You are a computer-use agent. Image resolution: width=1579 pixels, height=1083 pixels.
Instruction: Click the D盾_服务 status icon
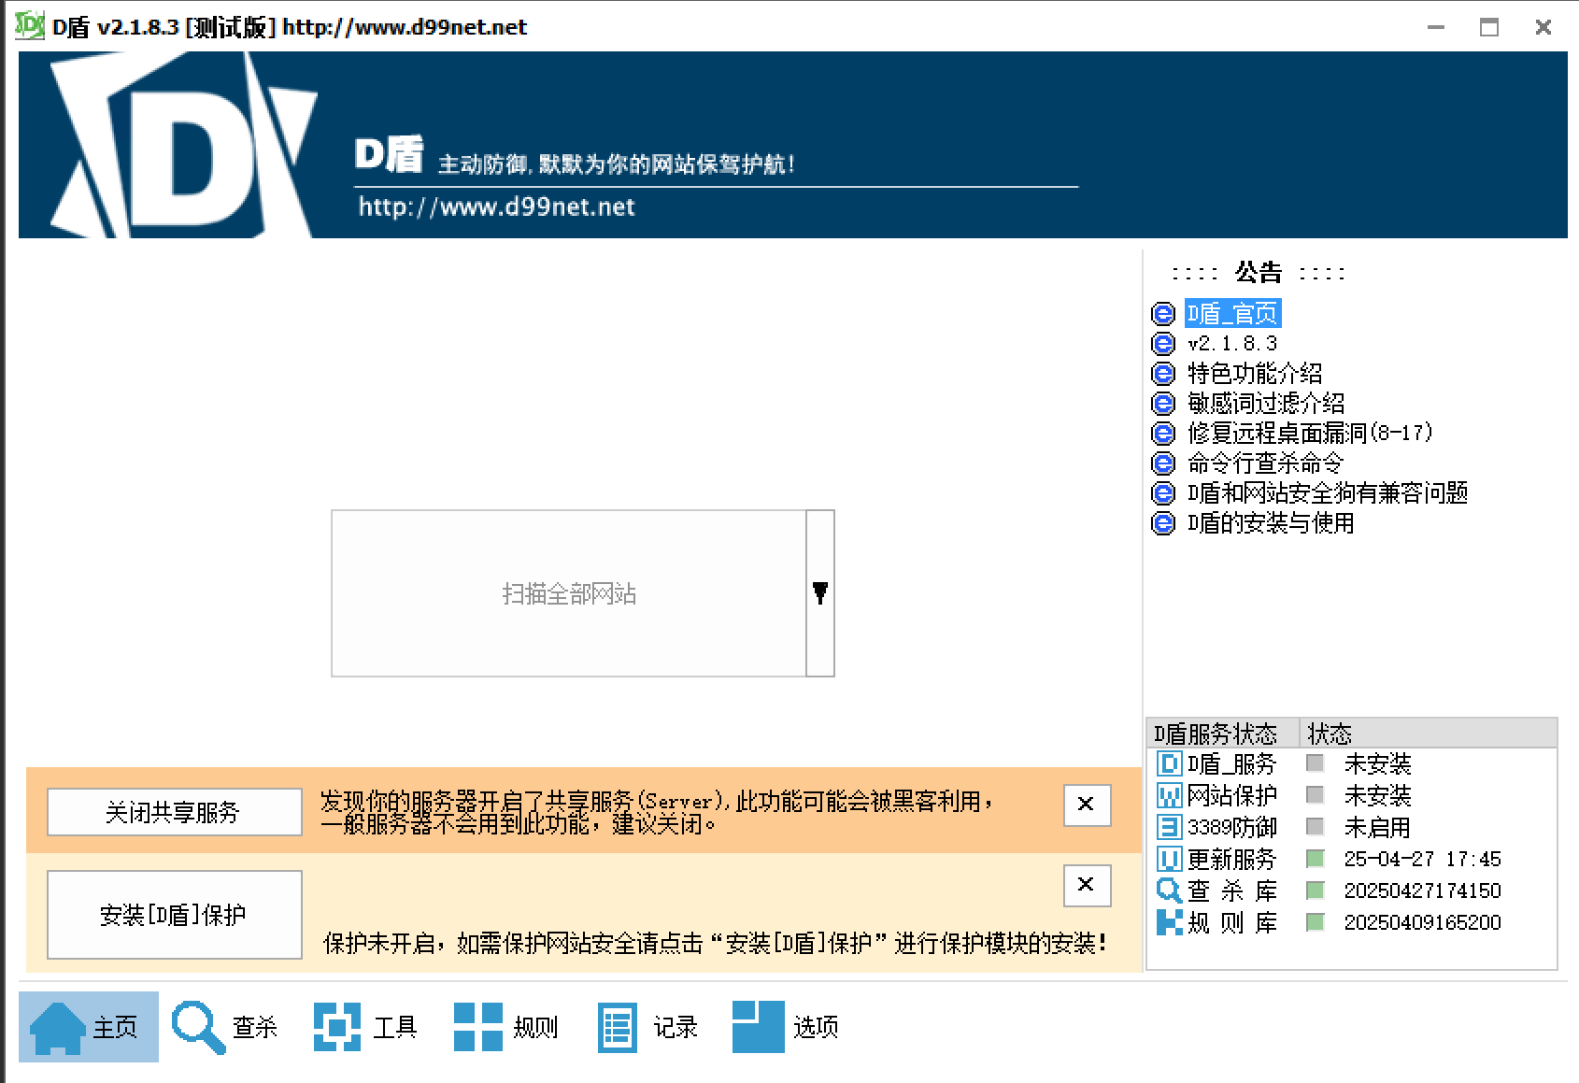pos(1169,764)
